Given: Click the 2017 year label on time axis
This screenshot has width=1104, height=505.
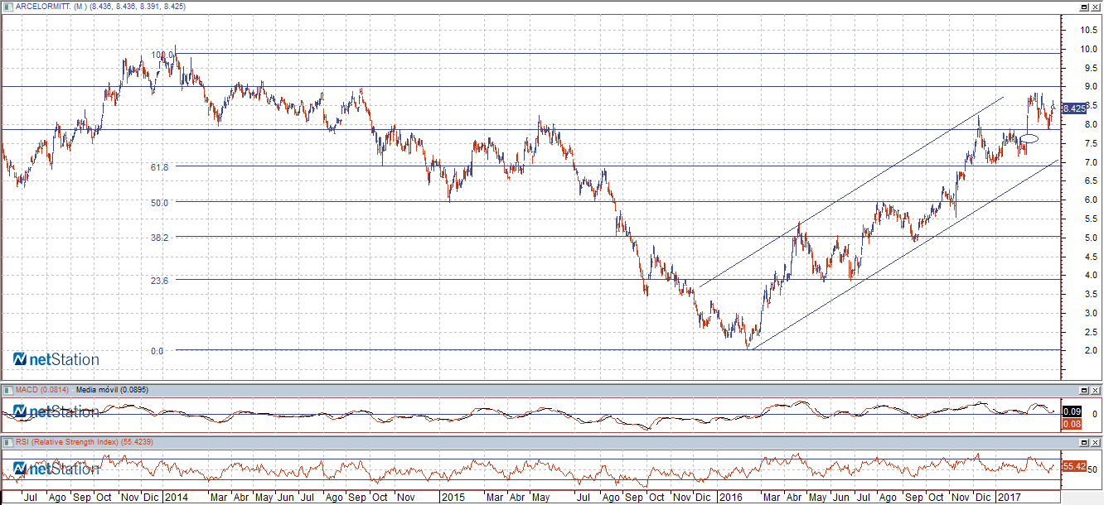Looking at the screenshot, I should [x=1010, y=498].
